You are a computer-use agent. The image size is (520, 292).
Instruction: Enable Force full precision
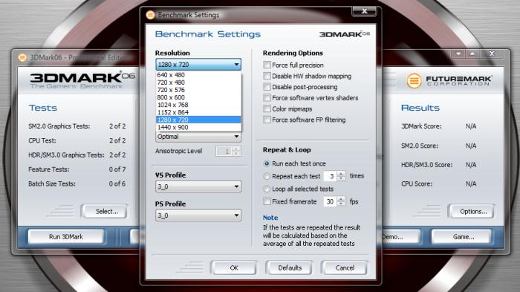pos(267,65)
